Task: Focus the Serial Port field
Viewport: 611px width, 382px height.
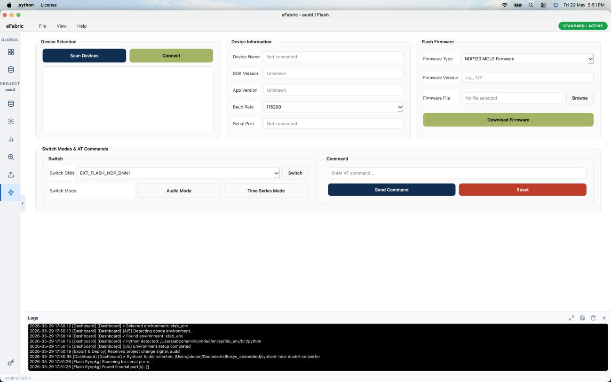Action: tap(333, 124)
